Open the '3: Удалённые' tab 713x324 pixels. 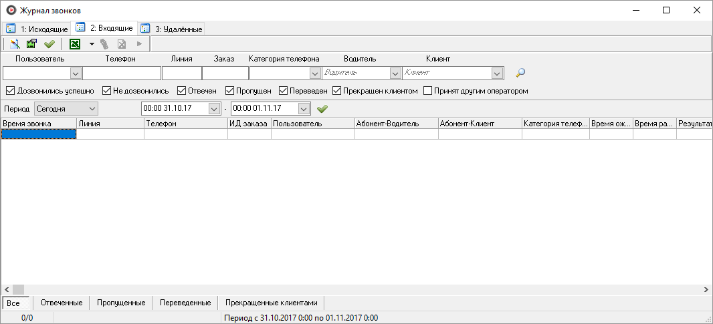point(172,29)
